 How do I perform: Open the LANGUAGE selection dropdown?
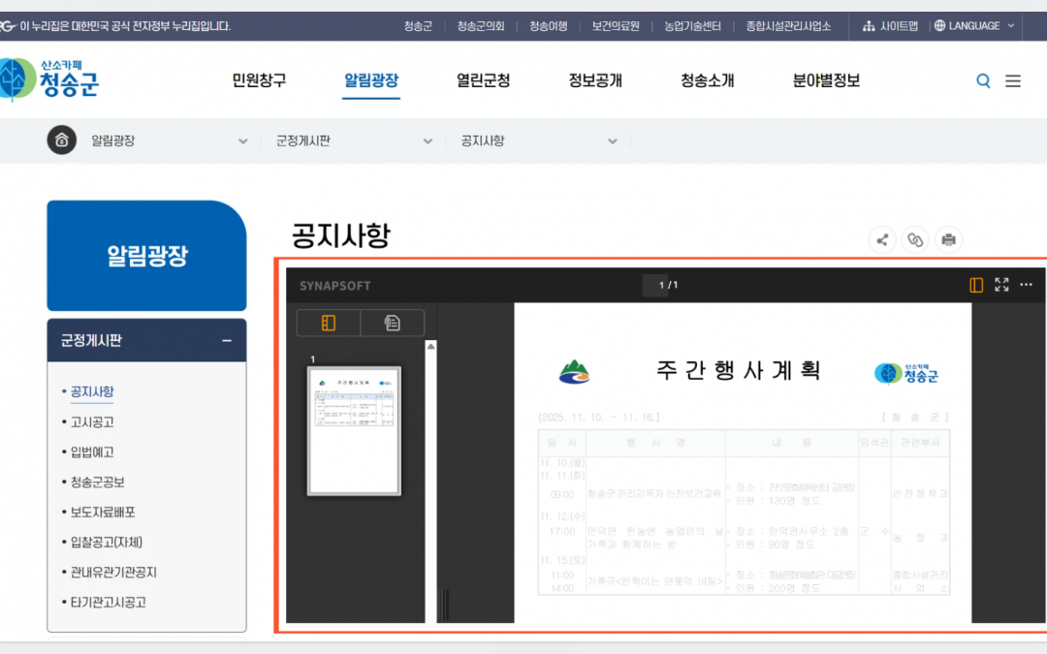click(x=973, y=26)
